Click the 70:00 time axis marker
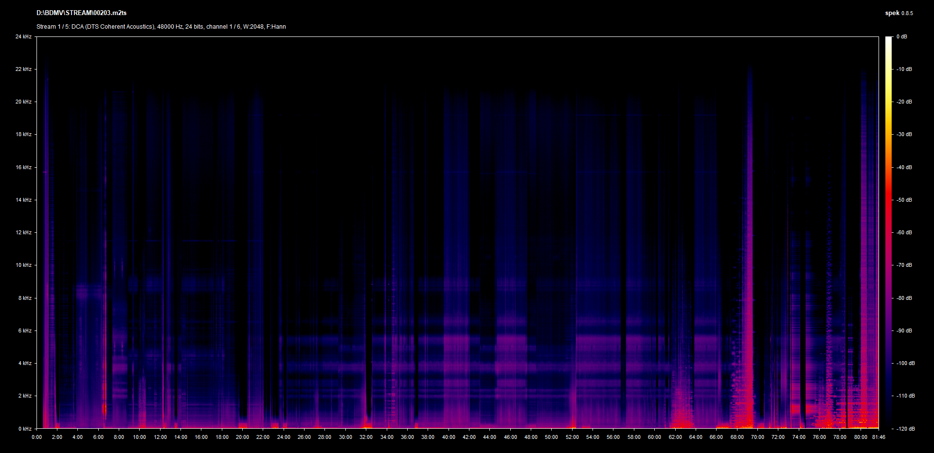This screenshot has width=934, height=453. coord(757,437)
